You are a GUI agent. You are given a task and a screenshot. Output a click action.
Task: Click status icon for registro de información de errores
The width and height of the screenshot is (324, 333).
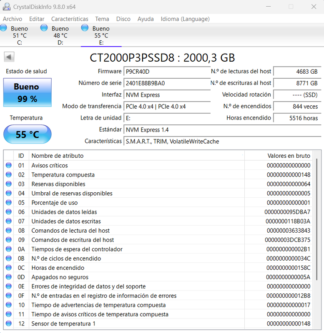pyautogui.click(x=9, y=296)
